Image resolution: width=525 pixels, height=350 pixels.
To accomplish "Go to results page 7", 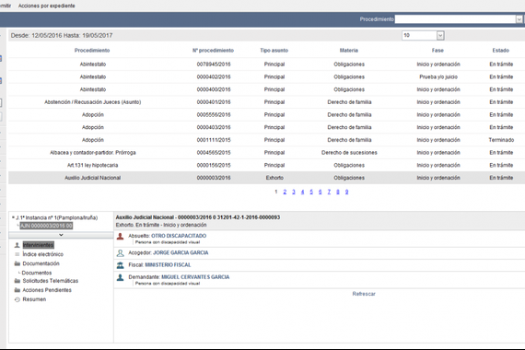I will [329, 192].
